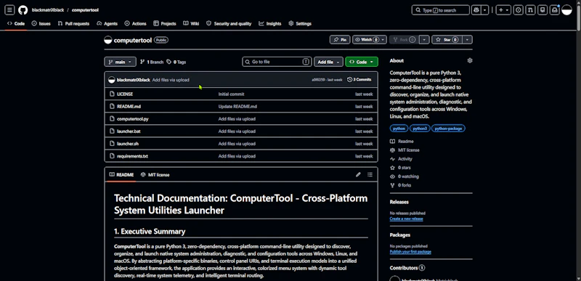Viewport: 581px width, 281px height.
Task: Switch to the Code tab
Action: pyautogui.click(x=16, y=23)
